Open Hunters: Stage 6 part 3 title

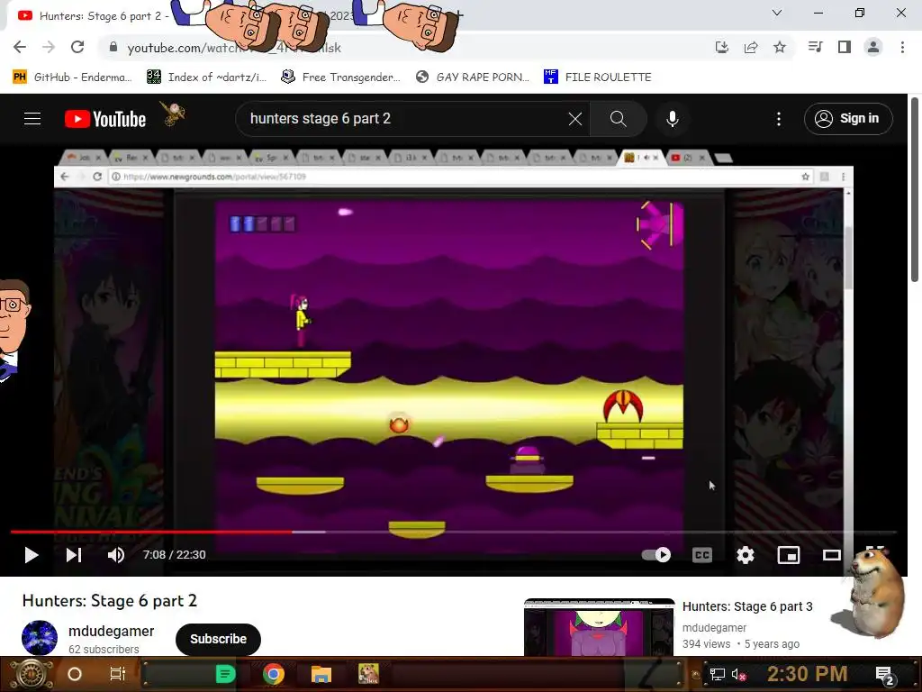click(x=747, y=606)
